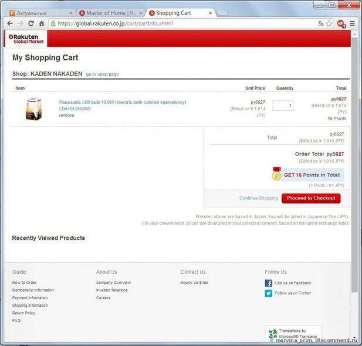Click the Twitter bird icon in footer
This screenshot has height=346, width=362.
coord(269,293)
